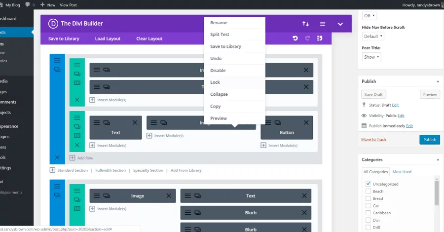The height and width of the screenshot is (232, 444).
Task: Select Disable in context menu
Action: tap(234, 70)
